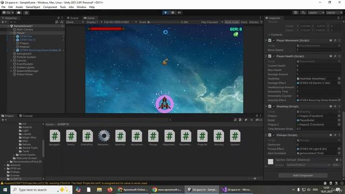The height and width of the screenshot is (194, 345).
Task: Open the Play Focused dropdown
Action: tap(212, 22)
